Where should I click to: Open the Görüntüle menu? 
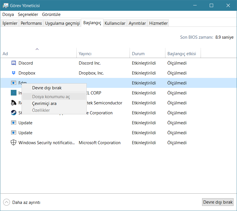pyautogui.click(x=51, y=15)
